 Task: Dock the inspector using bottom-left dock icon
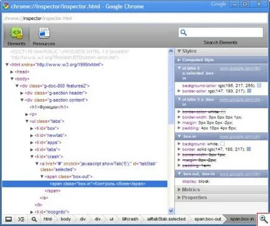pos(9,219)
